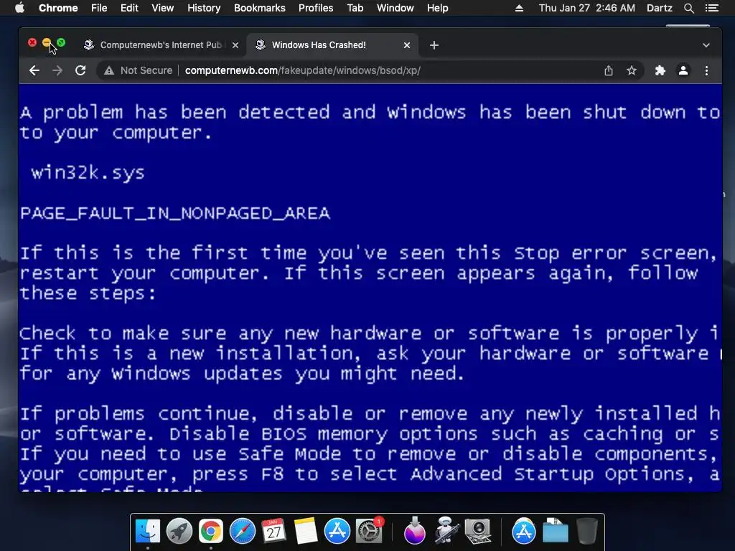Open the Profiles menu
The width and height of the screenshot is (735, 551).
316,8
